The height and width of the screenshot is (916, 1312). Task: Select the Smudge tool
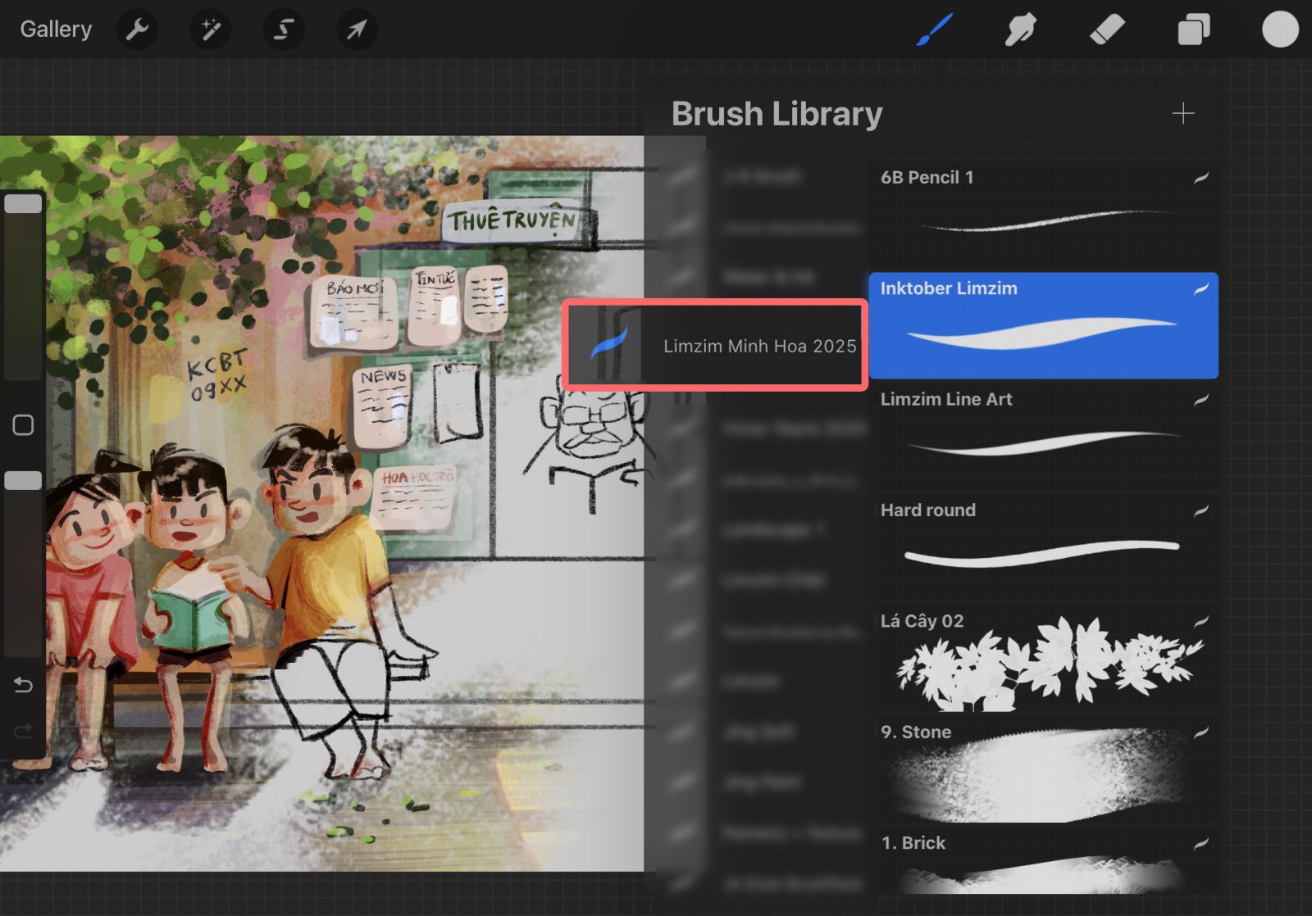1020,29
